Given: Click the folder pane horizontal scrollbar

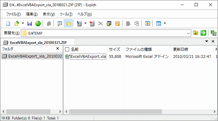Looking at the screenshot, I should coord(28,112).
